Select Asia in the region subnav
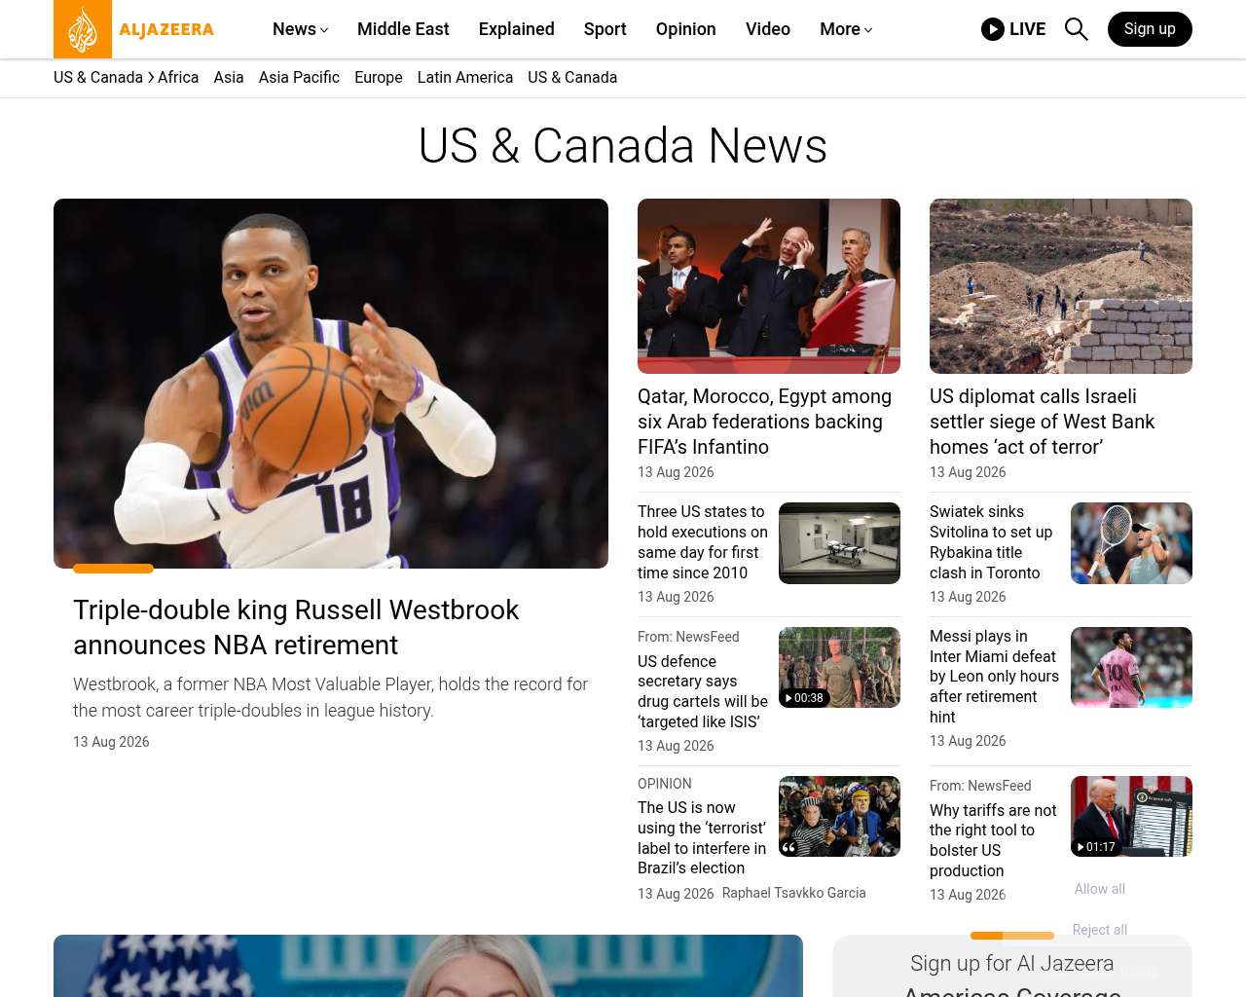 point(229,78)
